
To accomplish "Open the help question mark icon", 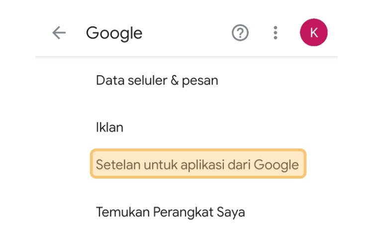I will pyautogui.click(x=240, y=33).
